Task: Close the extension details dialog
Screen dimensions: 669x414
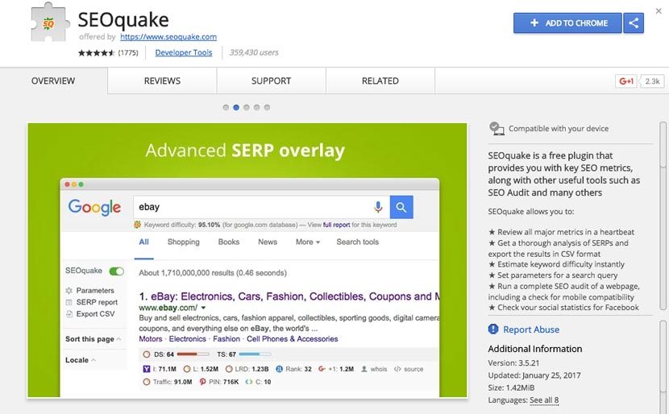Action: coord(659,11)
